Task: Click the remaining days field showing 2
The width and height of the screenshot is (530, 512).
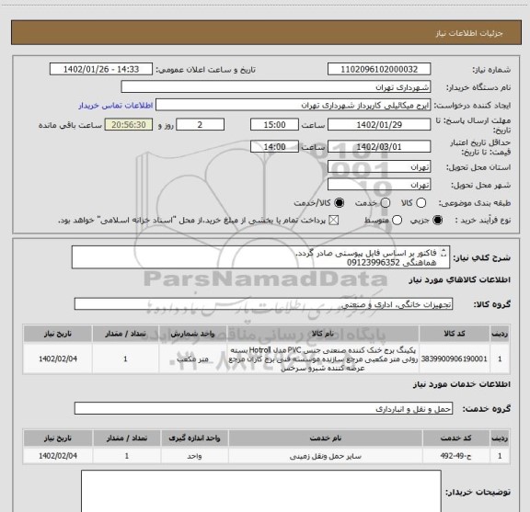Action: (200, 125)
